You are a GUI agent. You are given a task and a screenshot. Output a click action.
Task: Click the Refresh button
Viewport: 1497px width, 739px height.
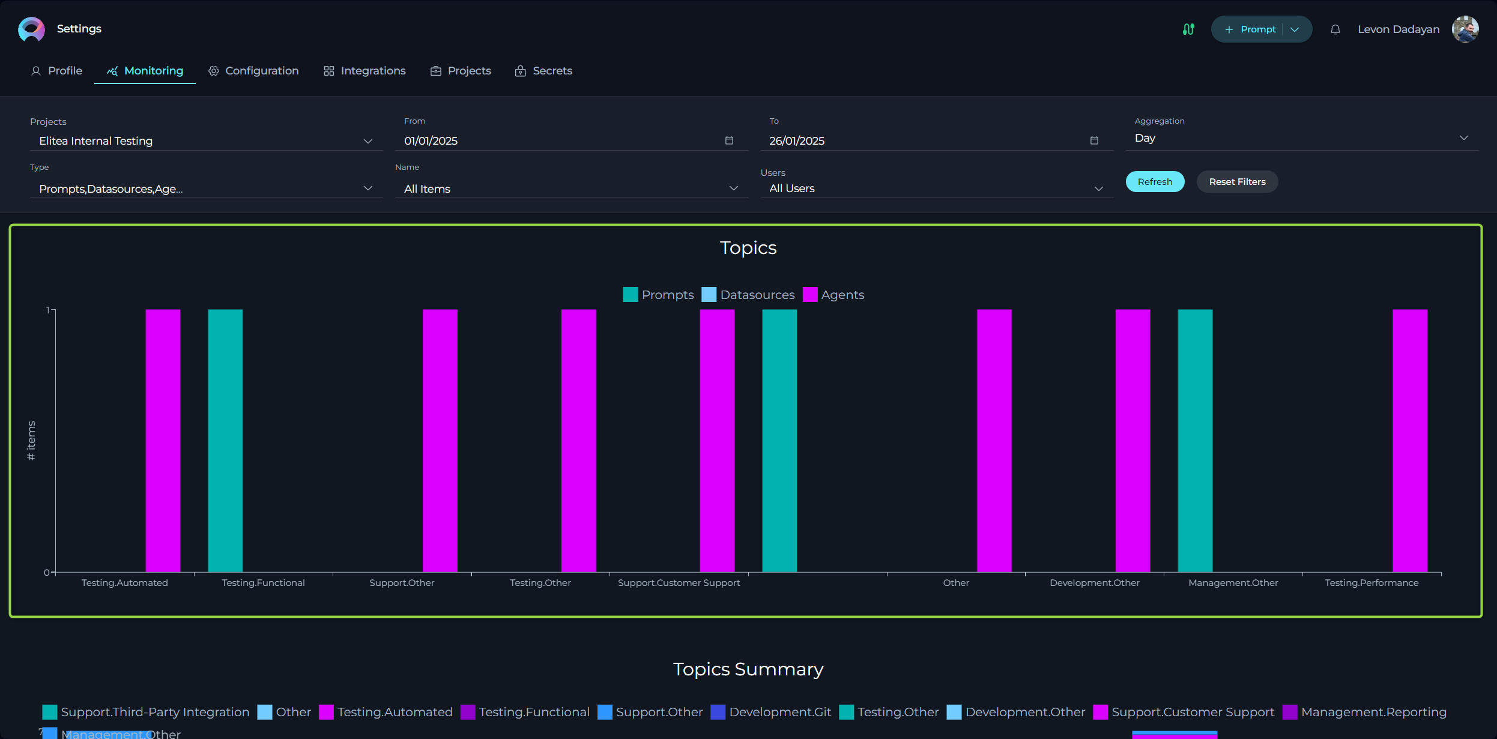pyautogui.click(x=1155, y=182)
